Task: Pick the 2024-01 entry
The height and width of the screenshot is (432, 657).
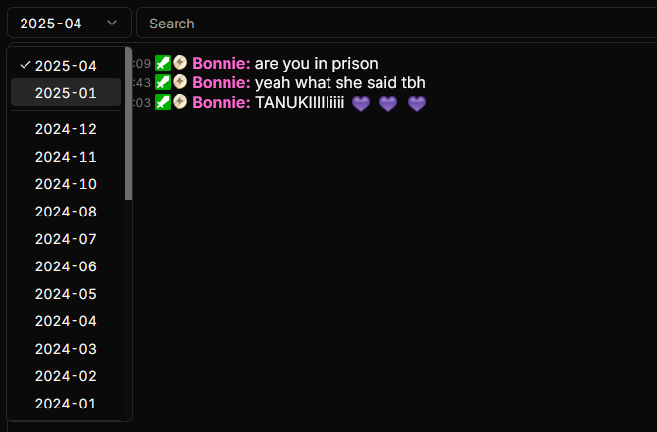Action: pyautogui.click(x=66, y=404)
